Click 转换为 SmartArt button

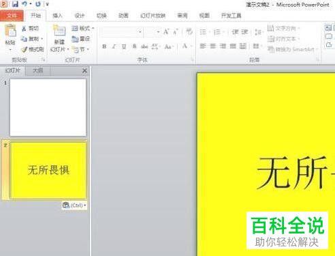pos(293,49)
